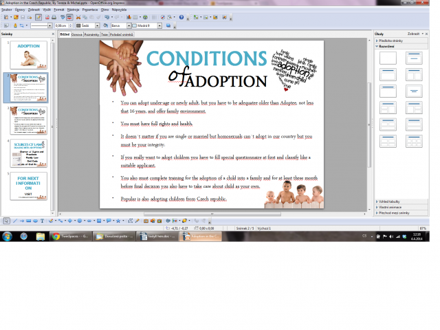Click the Cut scissors icon

click(78, 17)
